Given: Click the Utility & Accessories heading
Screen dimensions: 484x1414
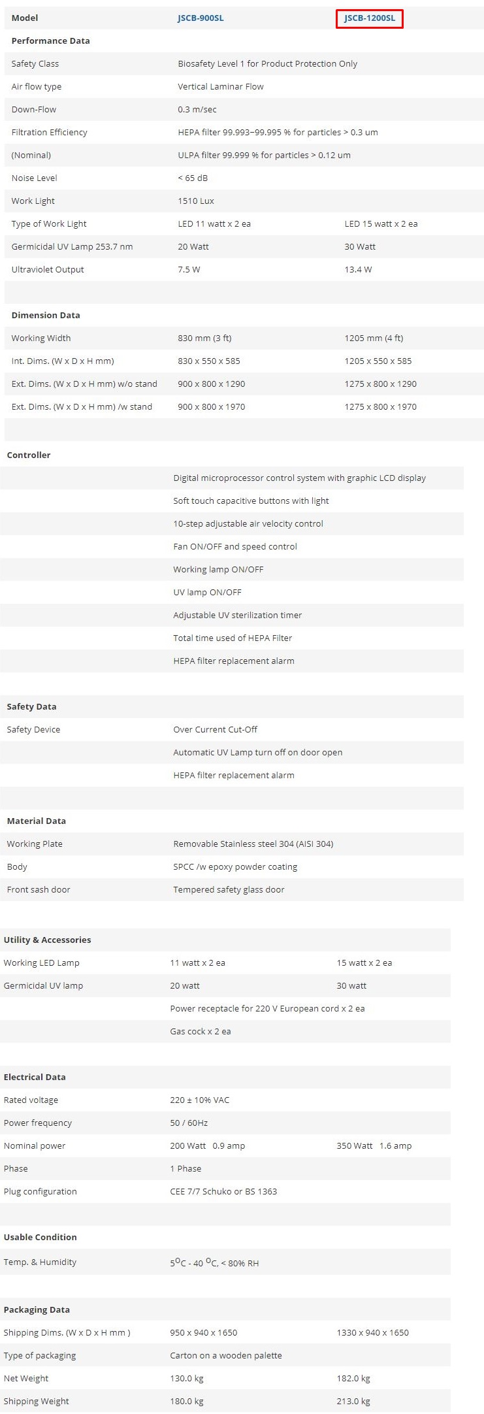Looking at the screenshot, I should click(x=47, y=940).
